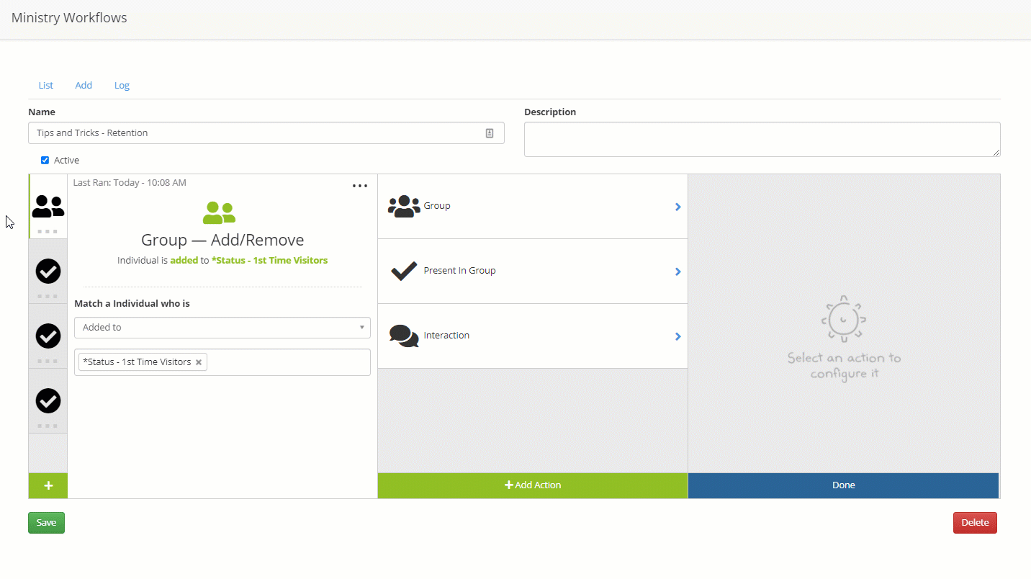Viewport: 1031px width, 579px height.
Task: Expand the Present In Group action chevron
Action: pyautogui.click(x=677, y=271)
